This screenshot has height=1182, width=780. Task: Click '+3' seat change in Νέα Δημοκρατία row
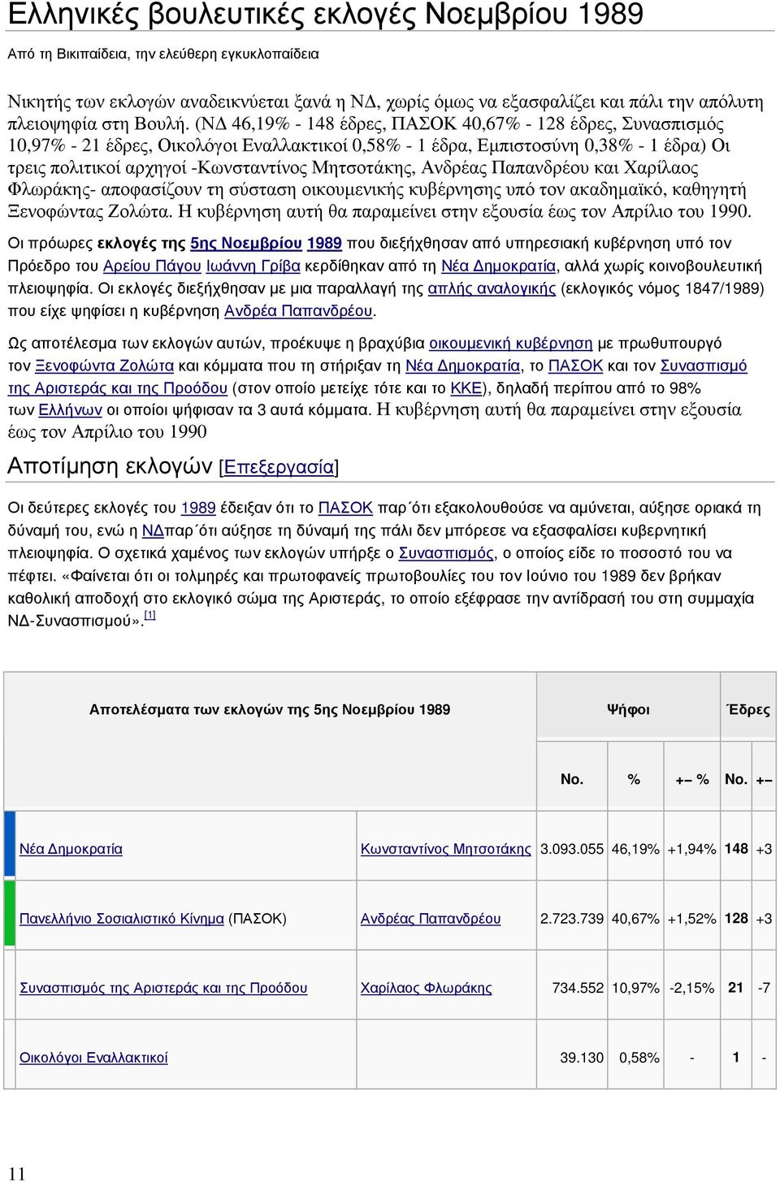click(764, 849)
